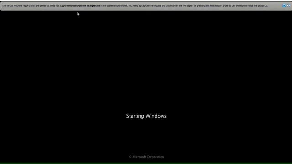
Task: Dismiss the mouse integration notification with the blue icon
Action: click(284, 5)
